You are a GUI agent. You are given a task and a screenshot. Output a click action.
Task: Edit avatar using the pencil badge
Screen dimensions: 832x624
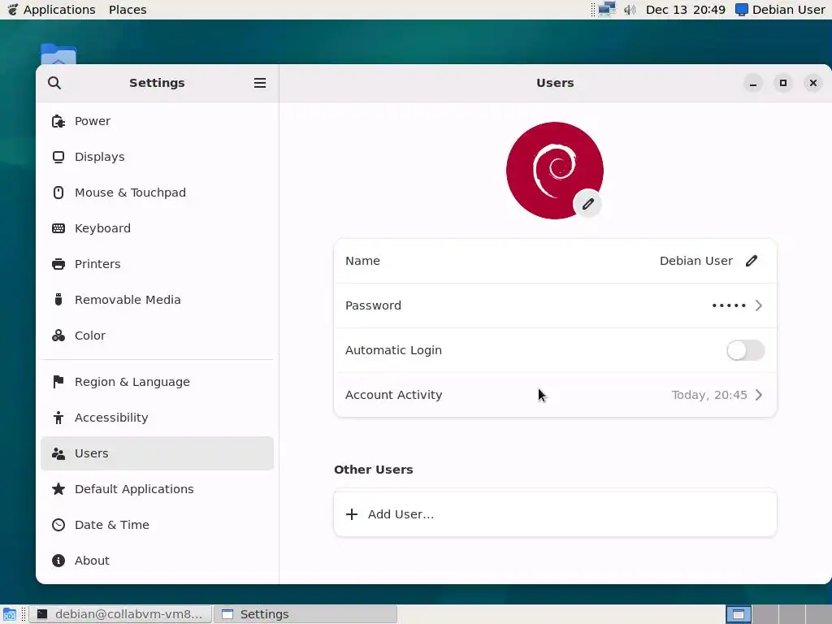click(587, 204)
